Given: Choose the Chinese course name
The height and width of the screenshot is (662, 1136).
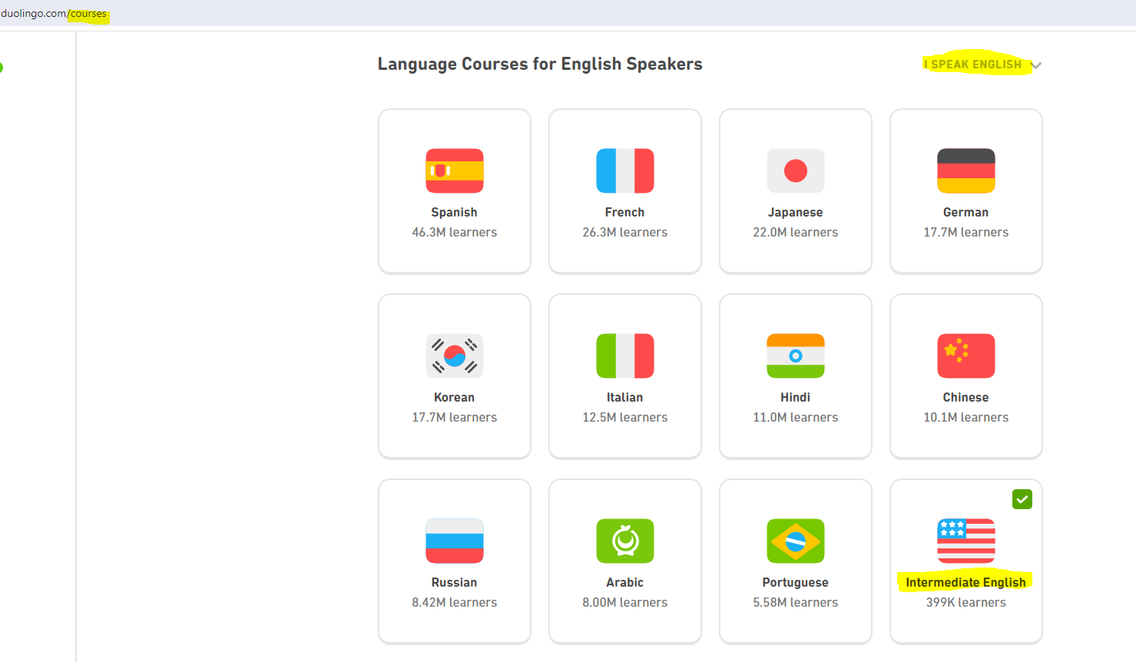Looking at the screenshot, I should pyautogui.click(x=966, y=397).
